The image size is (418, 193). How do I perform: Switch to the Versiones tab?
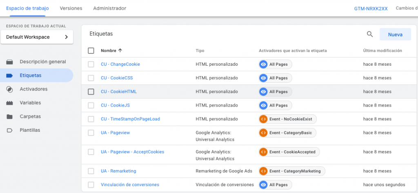point(71,8)
